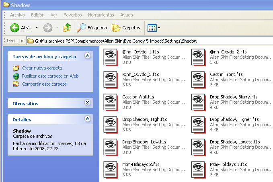Select the Cast on Wall.f1s file icon

pyautogui.click(x=111, y=102)
